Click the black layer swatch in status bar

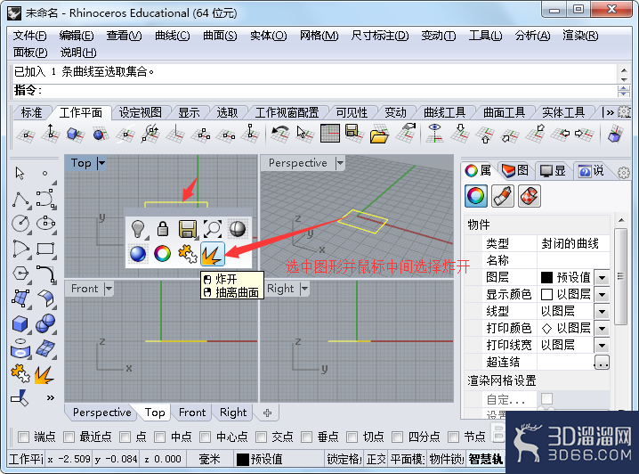242,460
